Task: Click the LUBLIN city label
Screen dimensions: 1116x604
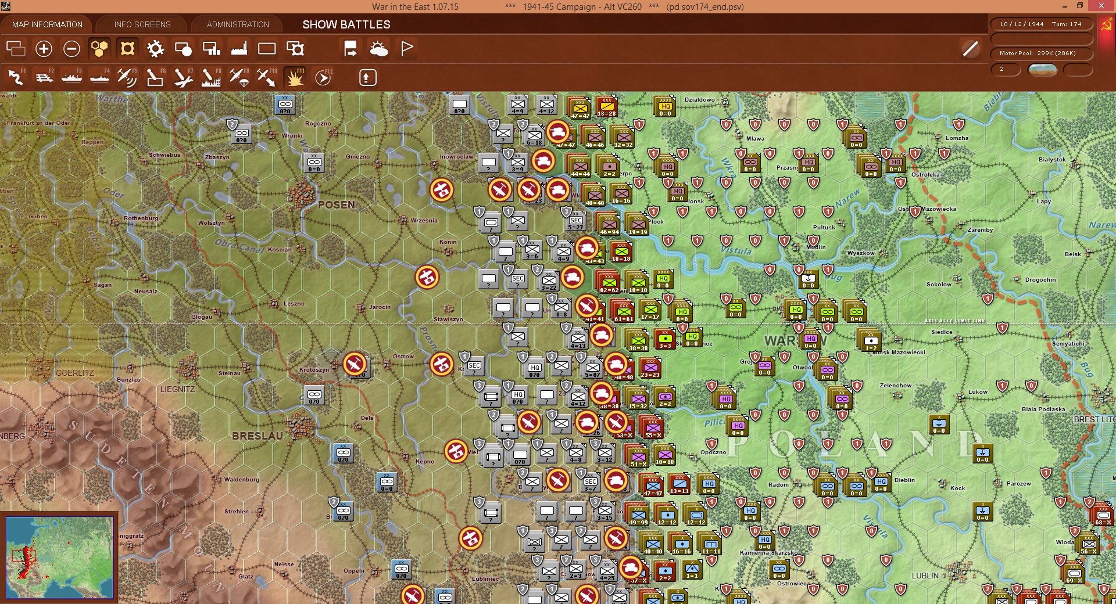Action: [925, 576]
